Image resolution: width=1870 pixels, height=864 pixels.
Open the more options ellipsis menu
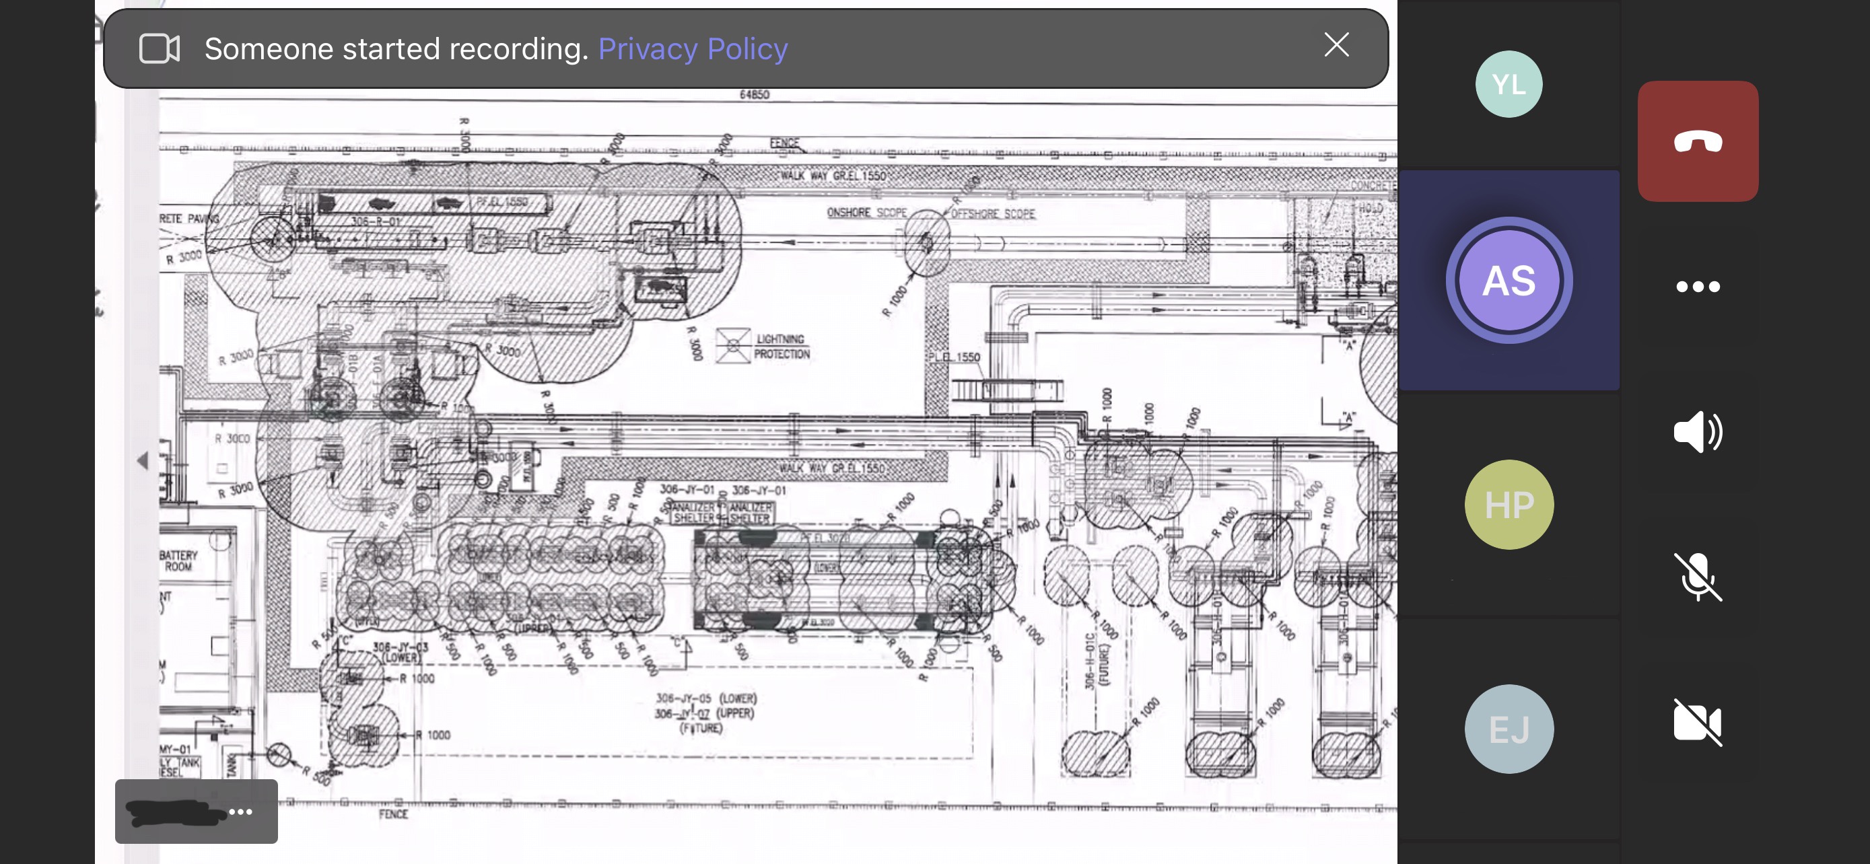pos(1697,287)
